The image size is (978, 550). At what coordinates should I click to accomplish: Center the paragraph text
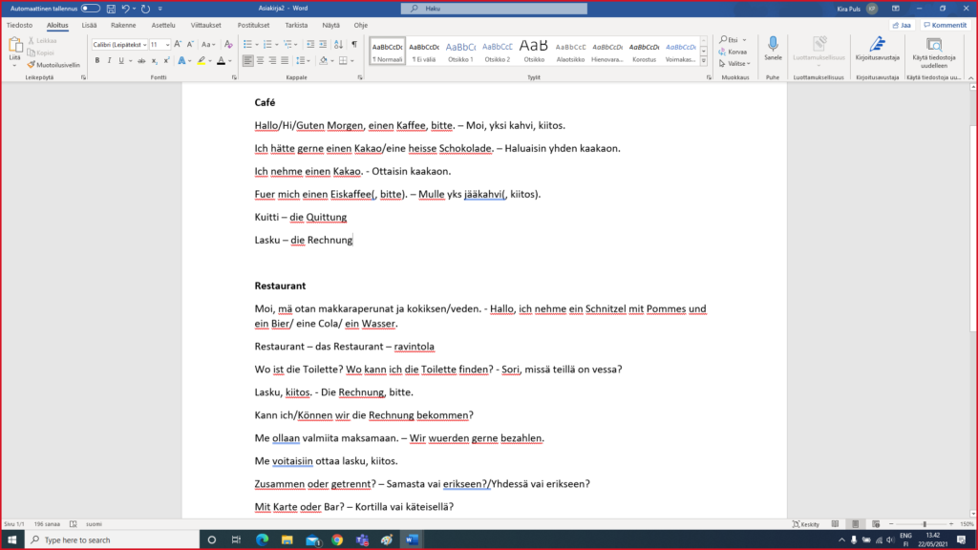tap(260, 61)
